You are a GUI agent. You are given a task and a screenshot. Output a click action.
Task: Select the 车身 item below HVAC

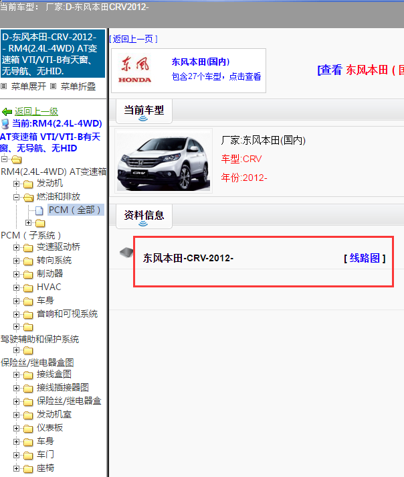[45, 301]
